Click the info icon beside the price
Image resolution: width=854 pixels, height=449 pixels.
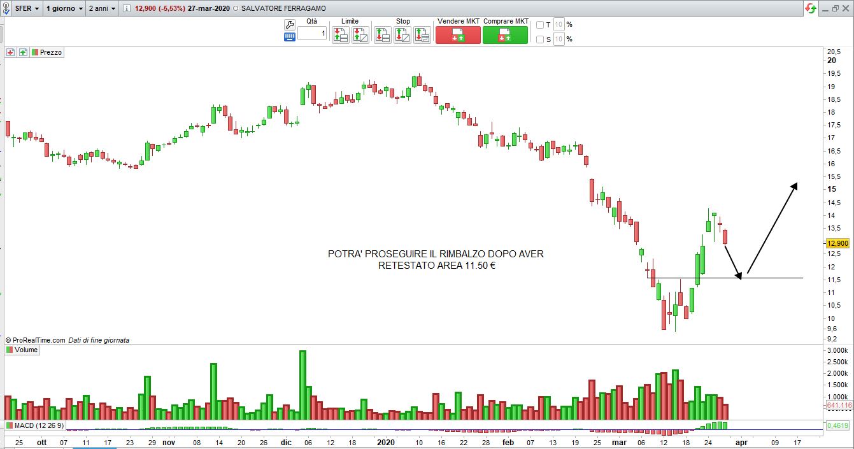[127, 9]
